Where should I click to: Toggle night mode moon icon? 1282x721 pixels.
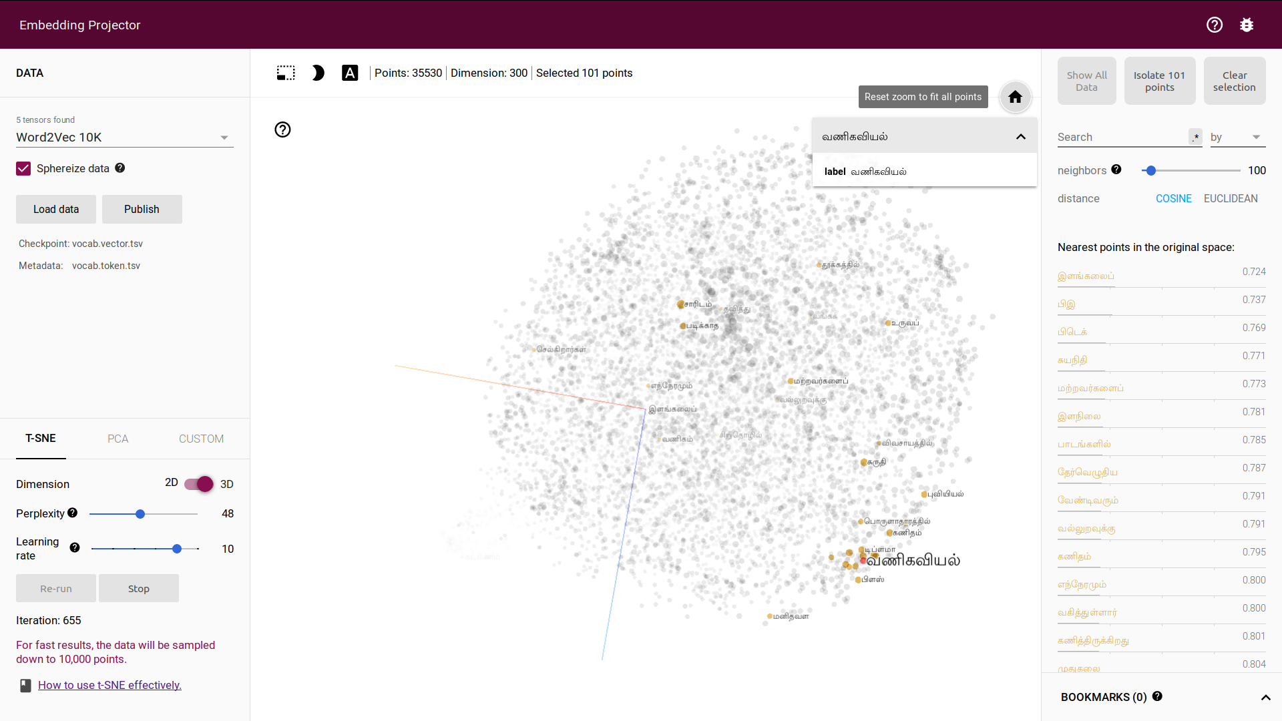pyautogui.click(x=318, y=73)
